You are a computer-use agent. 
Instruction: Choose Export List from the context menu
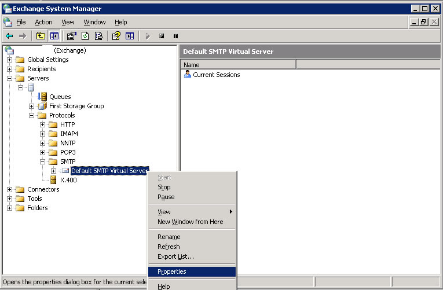pos(192,256)
